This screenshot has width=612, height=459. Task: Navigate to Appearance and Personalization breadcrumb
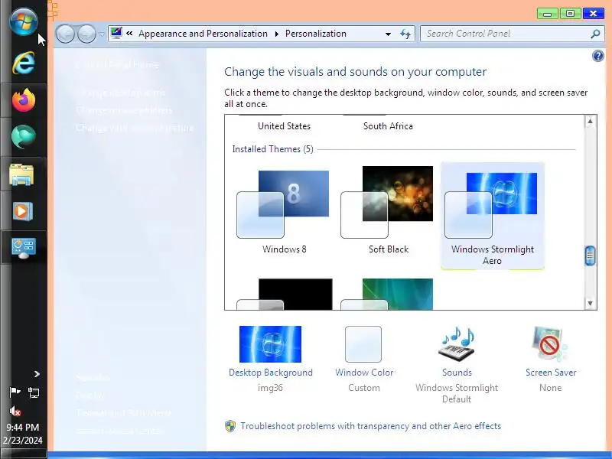(x=203, y=34)
